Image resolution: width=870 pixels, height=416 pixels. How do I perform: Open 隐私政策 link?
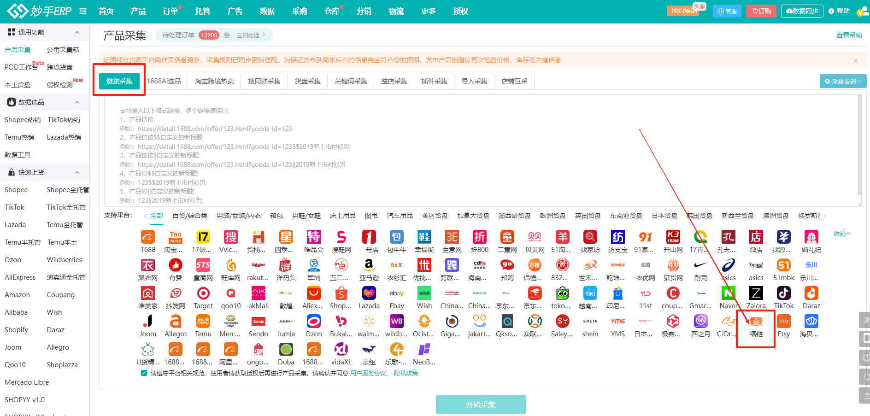pyautogui.click(x=406, y=373)
